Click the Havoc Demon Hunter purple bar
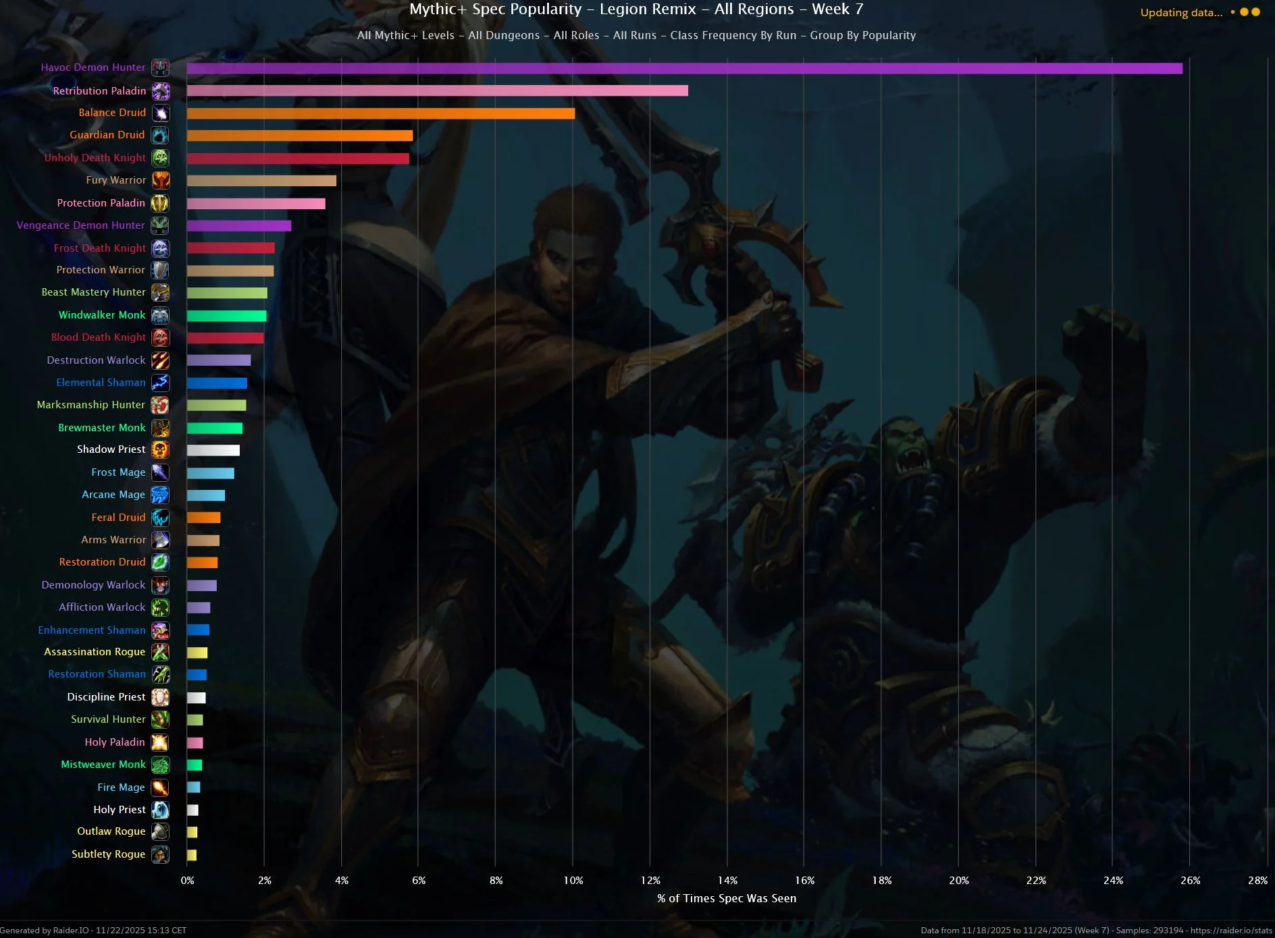The image size is (1275, 938). pyautogui.click(x=684, y=68)
